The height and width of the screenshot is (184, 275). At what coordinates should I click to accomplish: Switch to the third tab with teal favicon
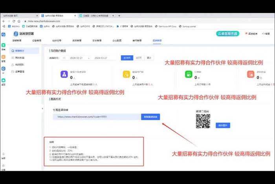[97, 16]
